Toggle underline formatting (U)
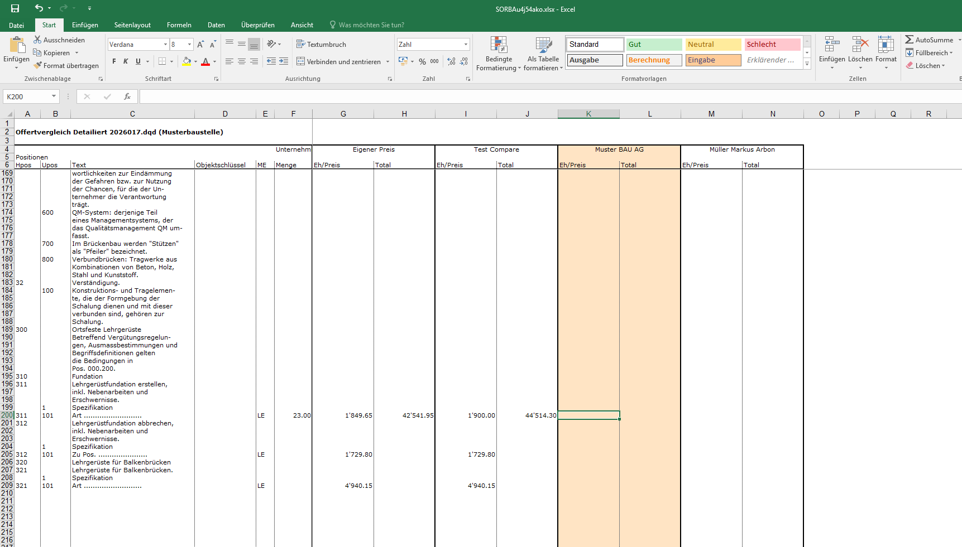The width and height of the screenshot is (962, 547). pos(138,61)
